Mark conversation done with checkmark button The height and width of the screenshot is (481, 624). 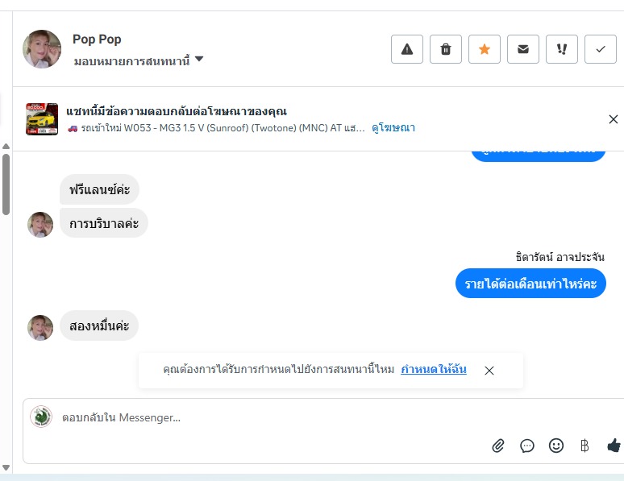[x=601, y=49]
